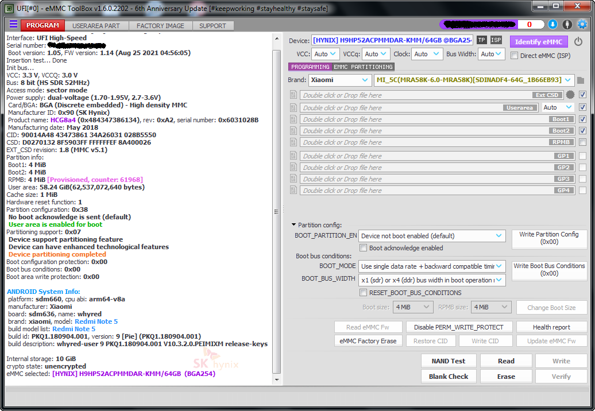Open the VCC voltage dropdown
Image resolution: width=595 pixels, height=411 pixels.
point(325,54)
